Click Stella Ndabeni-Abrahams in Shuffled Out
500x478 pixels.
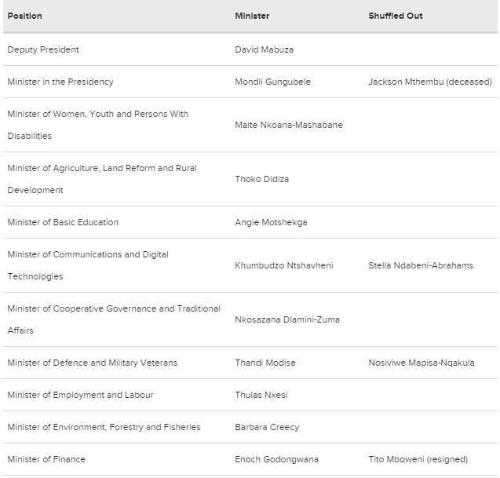coord(421,265)
